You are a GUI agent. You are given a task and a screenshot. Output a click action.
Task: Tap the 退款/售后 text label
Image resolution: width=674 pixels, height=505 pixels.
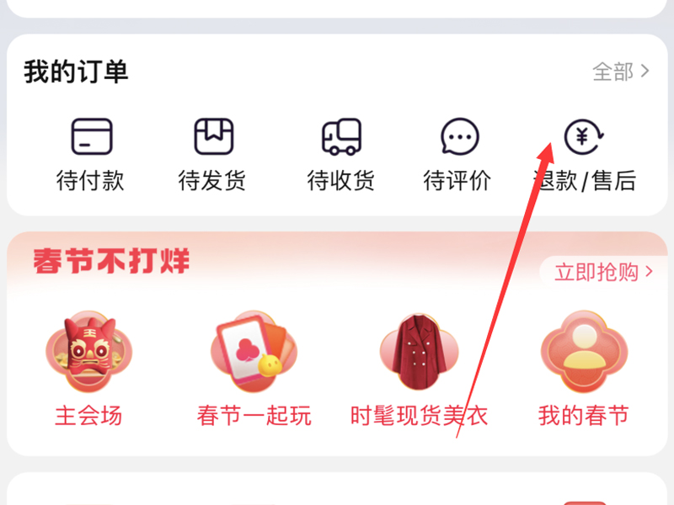click(585, 180)
